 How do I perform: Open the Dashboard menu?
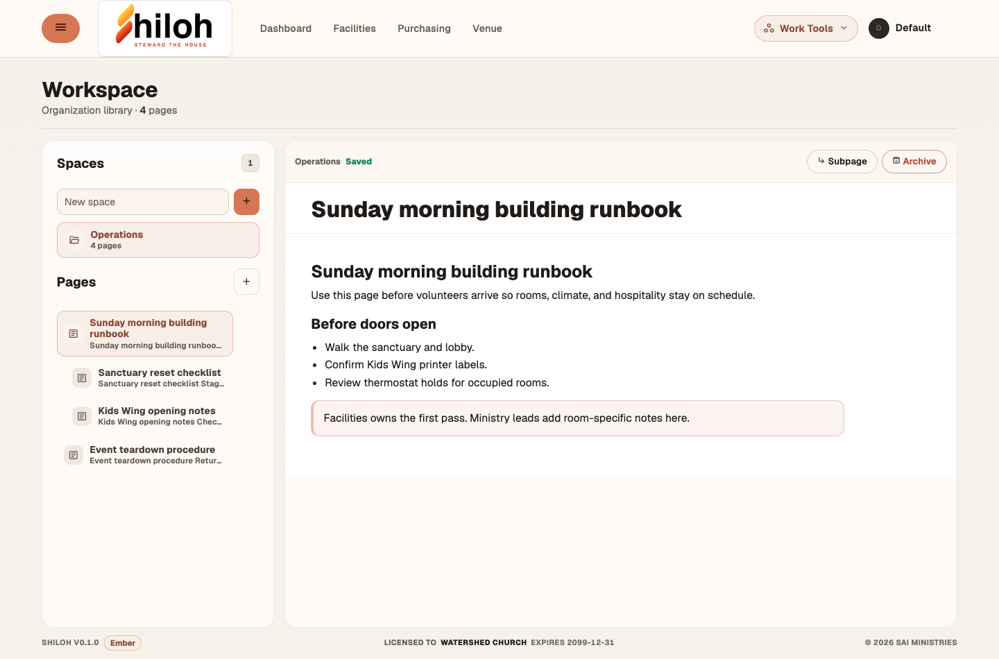(286, 28)
